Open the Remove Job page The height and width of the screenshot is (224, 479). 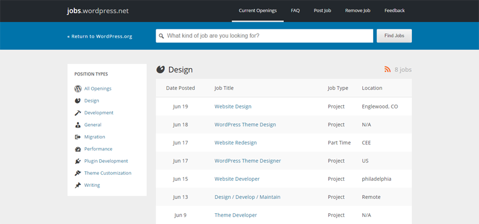point(357,10)
